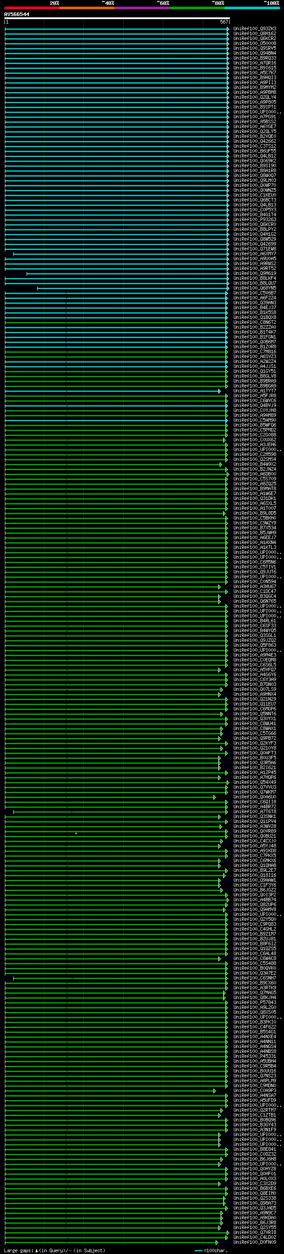Choose hit UniRef100_A7PG91
This screenshot has height=1254, width=284.
point(255,117)
